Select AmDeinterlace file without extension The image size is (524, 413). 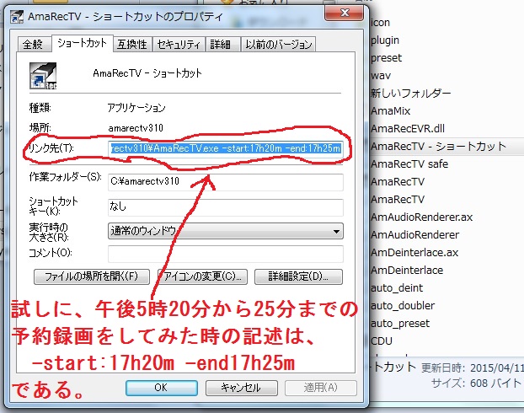click(407, 271)
